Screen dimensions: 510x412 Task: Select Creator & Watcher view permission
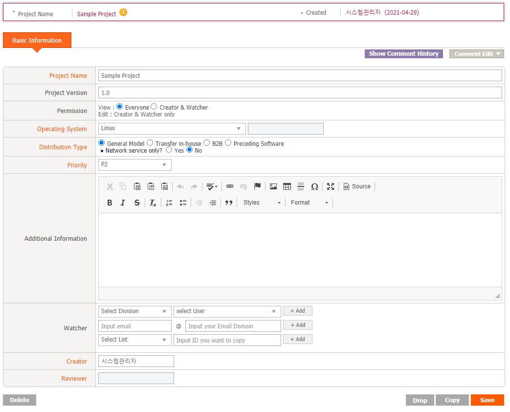tap(154, 107)
